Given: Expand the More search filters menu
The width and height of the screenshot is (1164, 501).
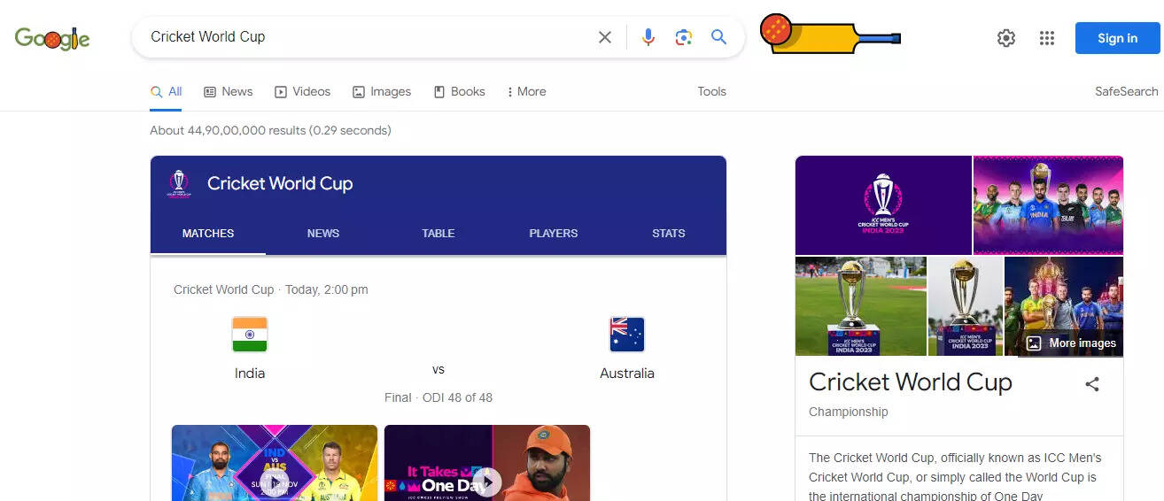Looking at the screenshot, I should (526, 91).
